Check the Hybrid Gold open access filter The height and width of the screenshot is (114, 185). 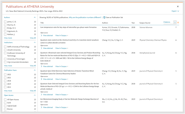click(x=5, y=106)
